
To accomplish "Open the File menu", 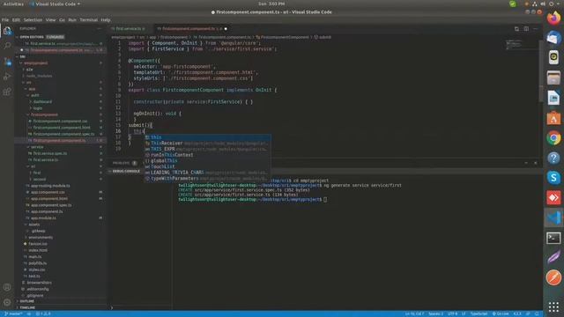I will [x=5, y=20].
